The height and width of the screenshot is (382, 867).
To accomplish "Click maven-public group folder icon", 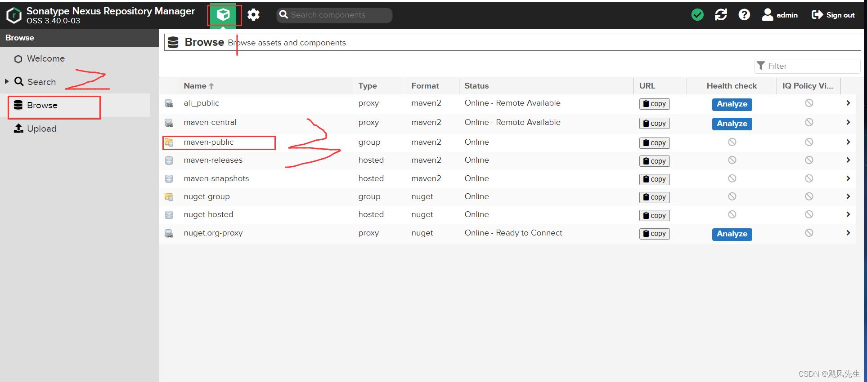I will [x=169, y=142].
